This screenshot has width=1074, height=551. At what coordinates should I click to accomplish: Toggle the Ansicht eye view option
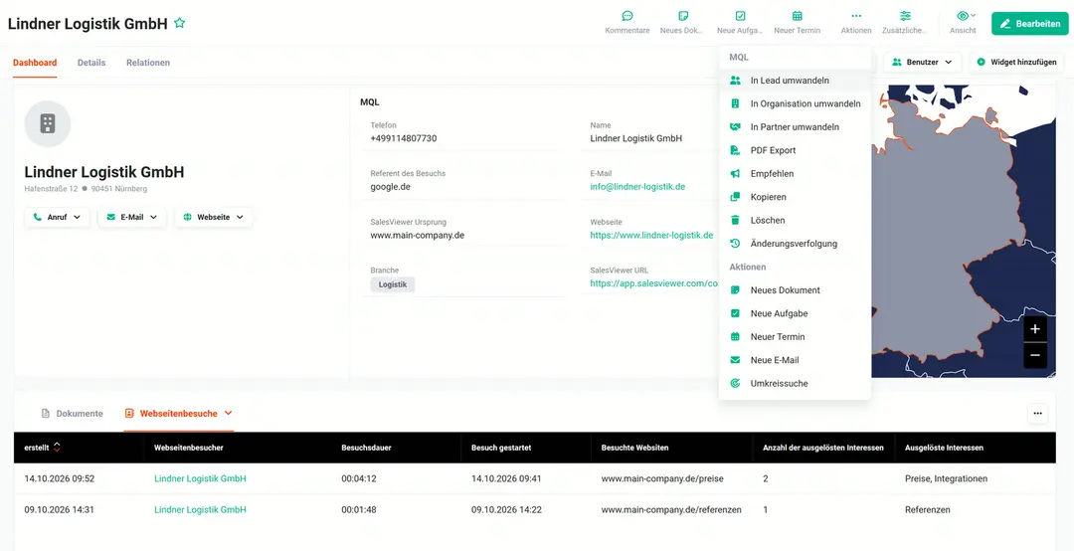[x=967, y=17]
